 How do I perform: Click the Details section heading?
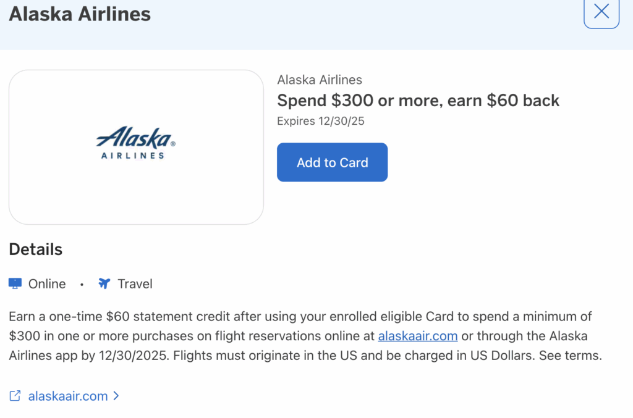tap(35, 249)
